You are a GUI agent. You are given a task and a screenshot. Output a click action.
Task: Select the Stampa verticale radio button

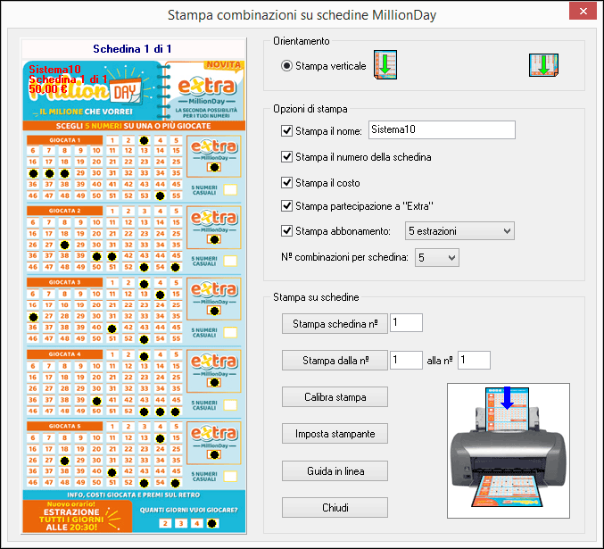click(x=286, y=66)
